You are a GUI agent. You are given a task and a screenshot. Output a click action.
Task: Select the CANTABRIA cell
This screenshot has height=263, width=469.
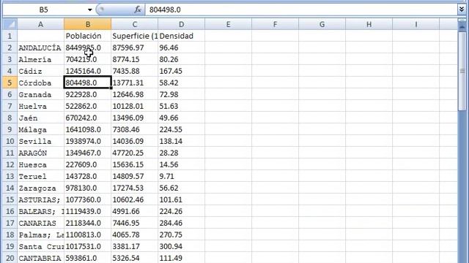[41, 258]
